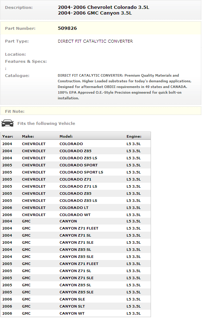Image resolution: width=202 pixels, height=326 pixels.
Task: Click the Catalogue description text
Action: coord(124,87)
